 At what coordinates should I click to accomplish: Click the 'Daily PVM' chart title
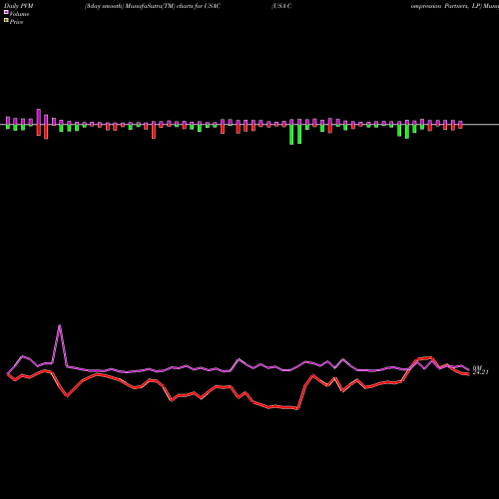19,6
